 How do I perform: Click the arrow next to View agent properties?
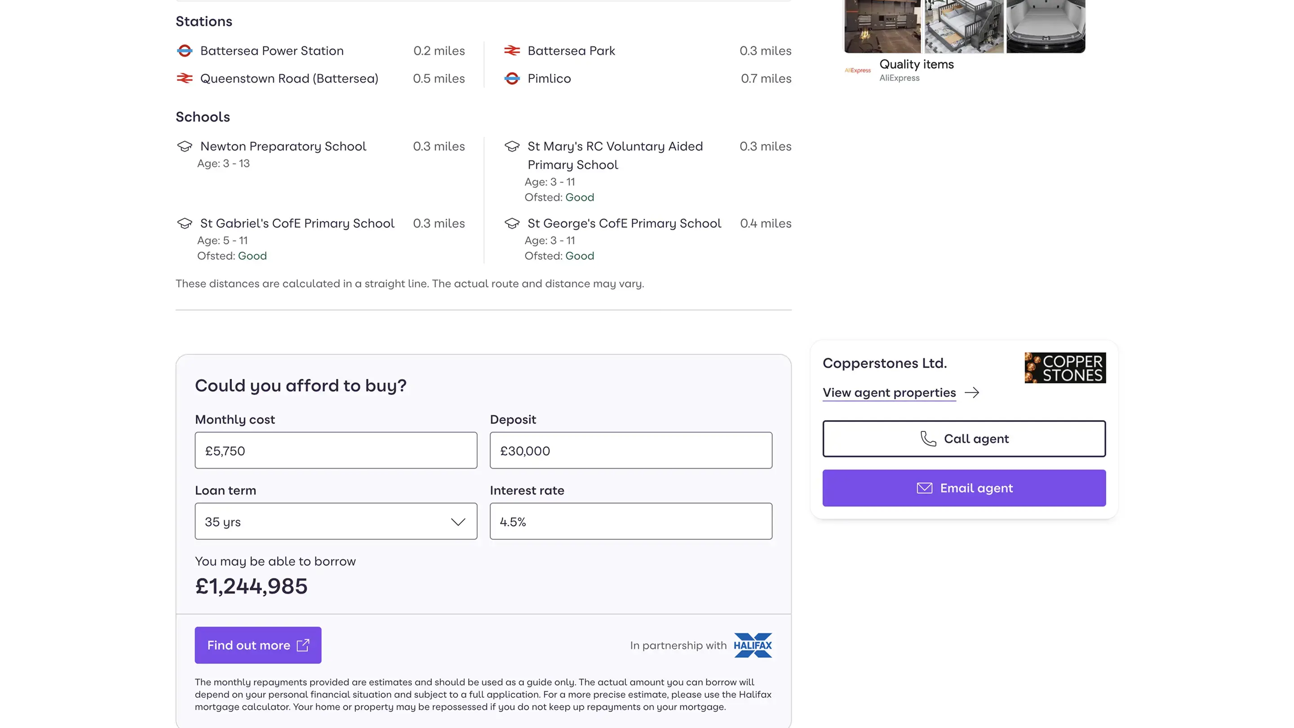(972, 392)
